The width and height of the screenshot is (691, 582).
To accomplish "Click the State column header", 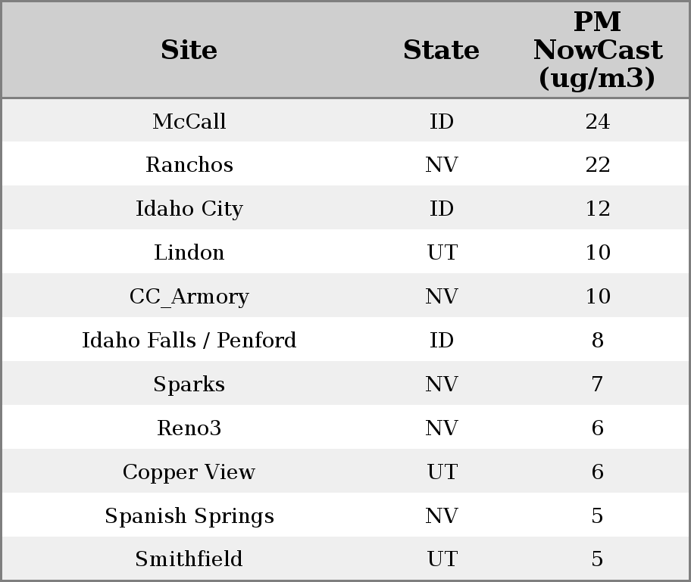I will [441, 51].
